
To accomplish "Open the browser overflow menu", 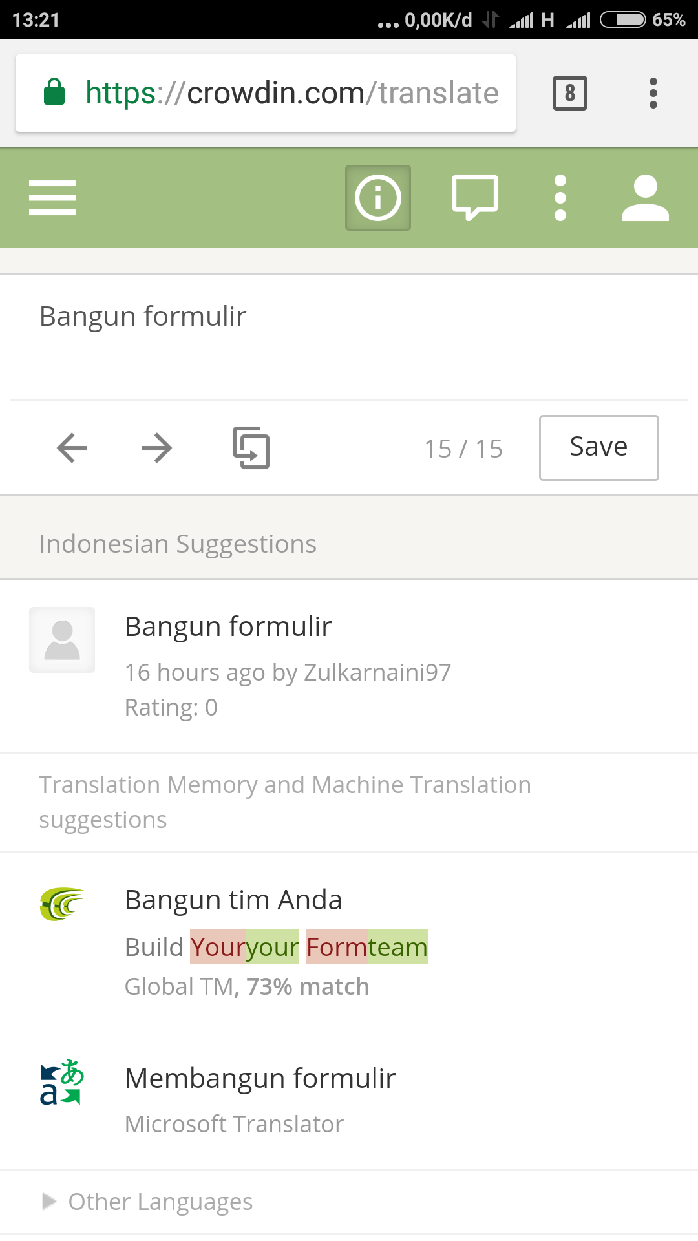I will point(653,93).
